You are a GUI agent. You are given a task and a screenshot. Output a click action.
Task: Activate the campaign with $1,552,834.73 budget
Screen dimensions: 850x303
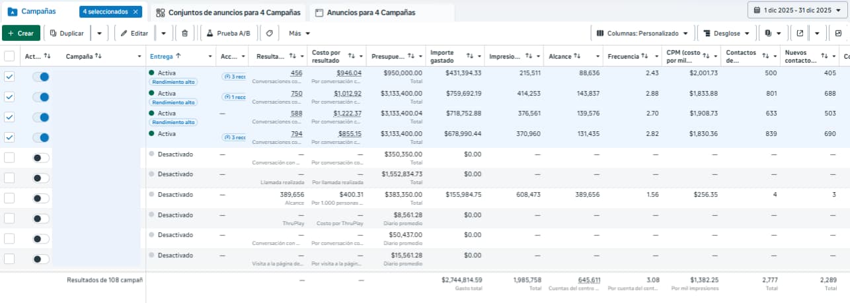41,178
